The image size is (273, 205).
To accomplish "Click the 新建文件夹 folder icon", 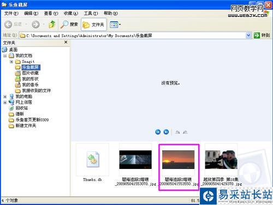I will (x=11, y=126).
